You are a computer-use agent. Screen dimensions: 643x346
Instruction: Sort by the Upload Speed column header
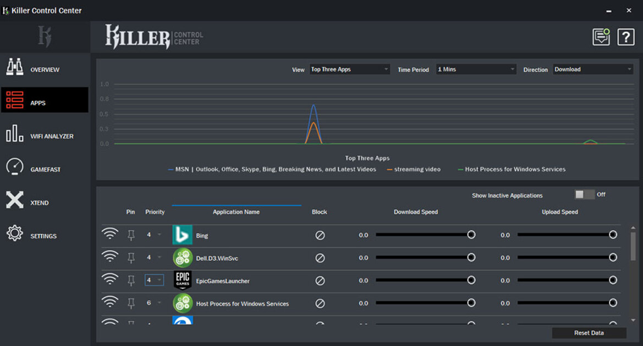point(560,211)
